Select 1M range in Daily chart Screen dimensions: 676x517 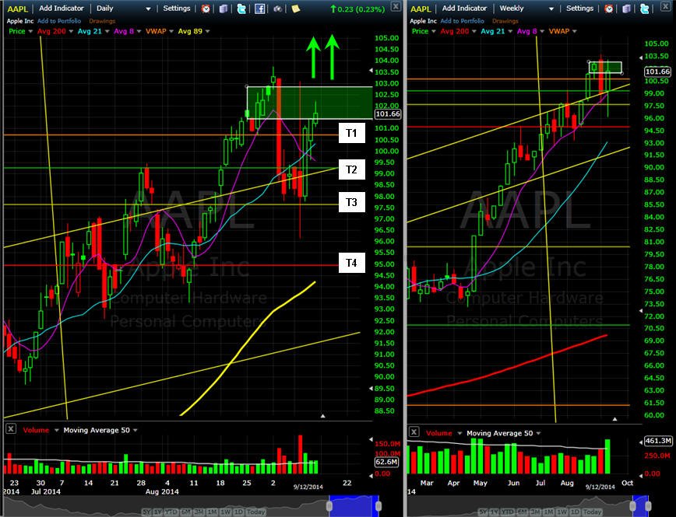[213, 512]
